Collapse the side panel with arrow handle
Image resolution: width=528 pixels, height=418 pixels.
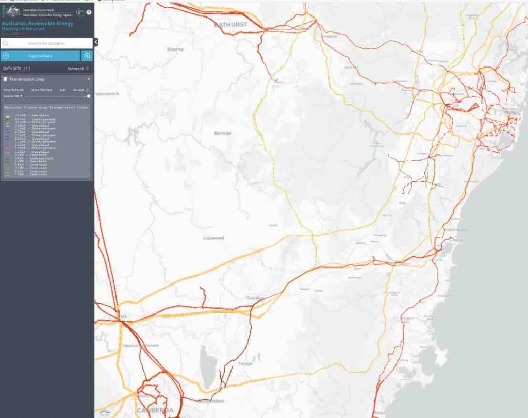(96, 42)
